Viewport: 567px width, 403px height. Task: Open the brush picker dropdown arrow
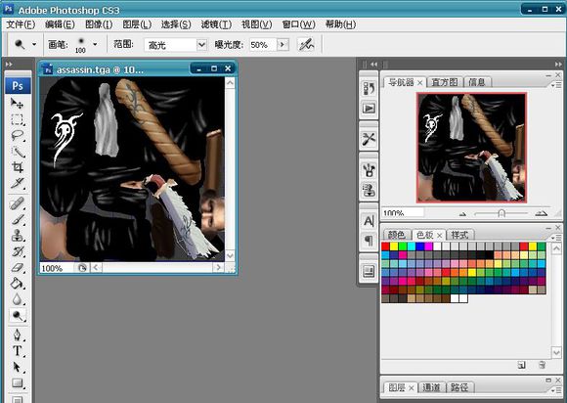point(95,44)
